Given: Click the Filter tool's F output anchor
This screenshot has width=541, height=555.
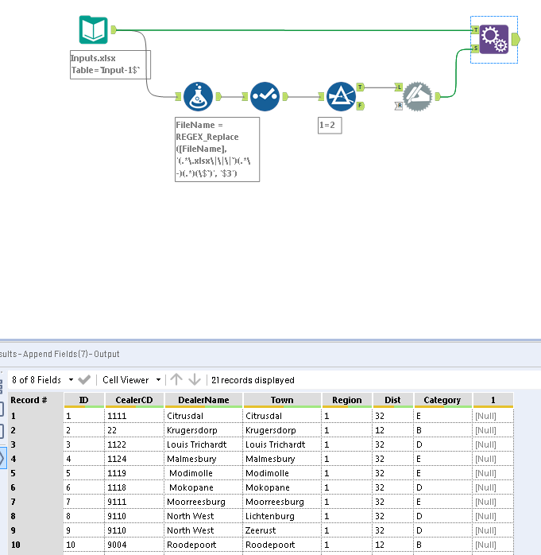Looking at the screenshot, I should tap(361, 106).
